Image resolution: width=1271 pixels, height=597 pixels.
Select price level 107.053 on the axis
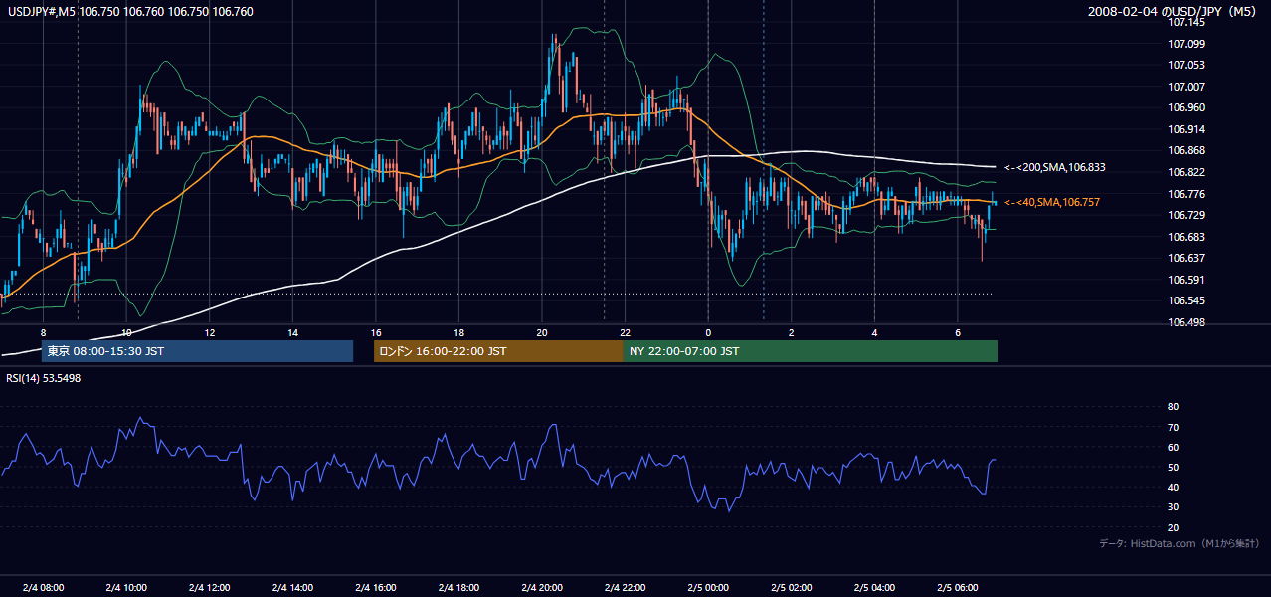[1186, 65]
